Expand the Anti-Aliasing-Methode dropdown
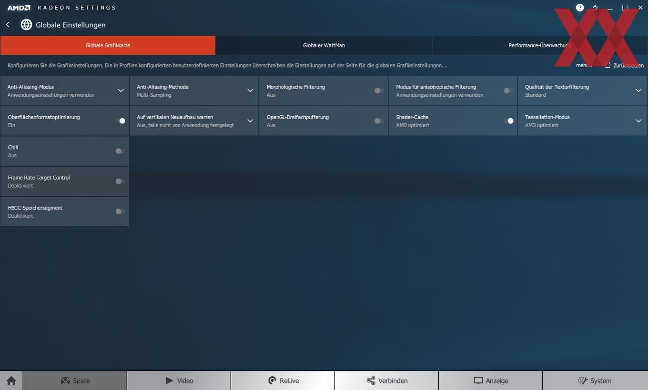This screenshot has width=648, height=390. 250,90
